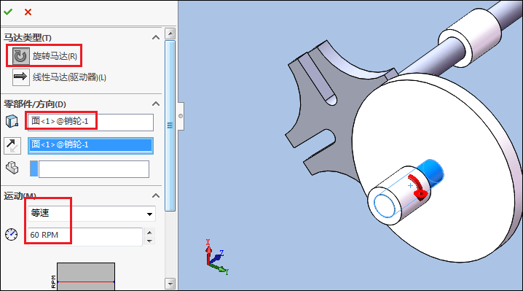Image resolution: width=523 pixels, height=291 pixels.
Task: Open the 等速 motion type dropdown
Action: click(x=91, y=214)
